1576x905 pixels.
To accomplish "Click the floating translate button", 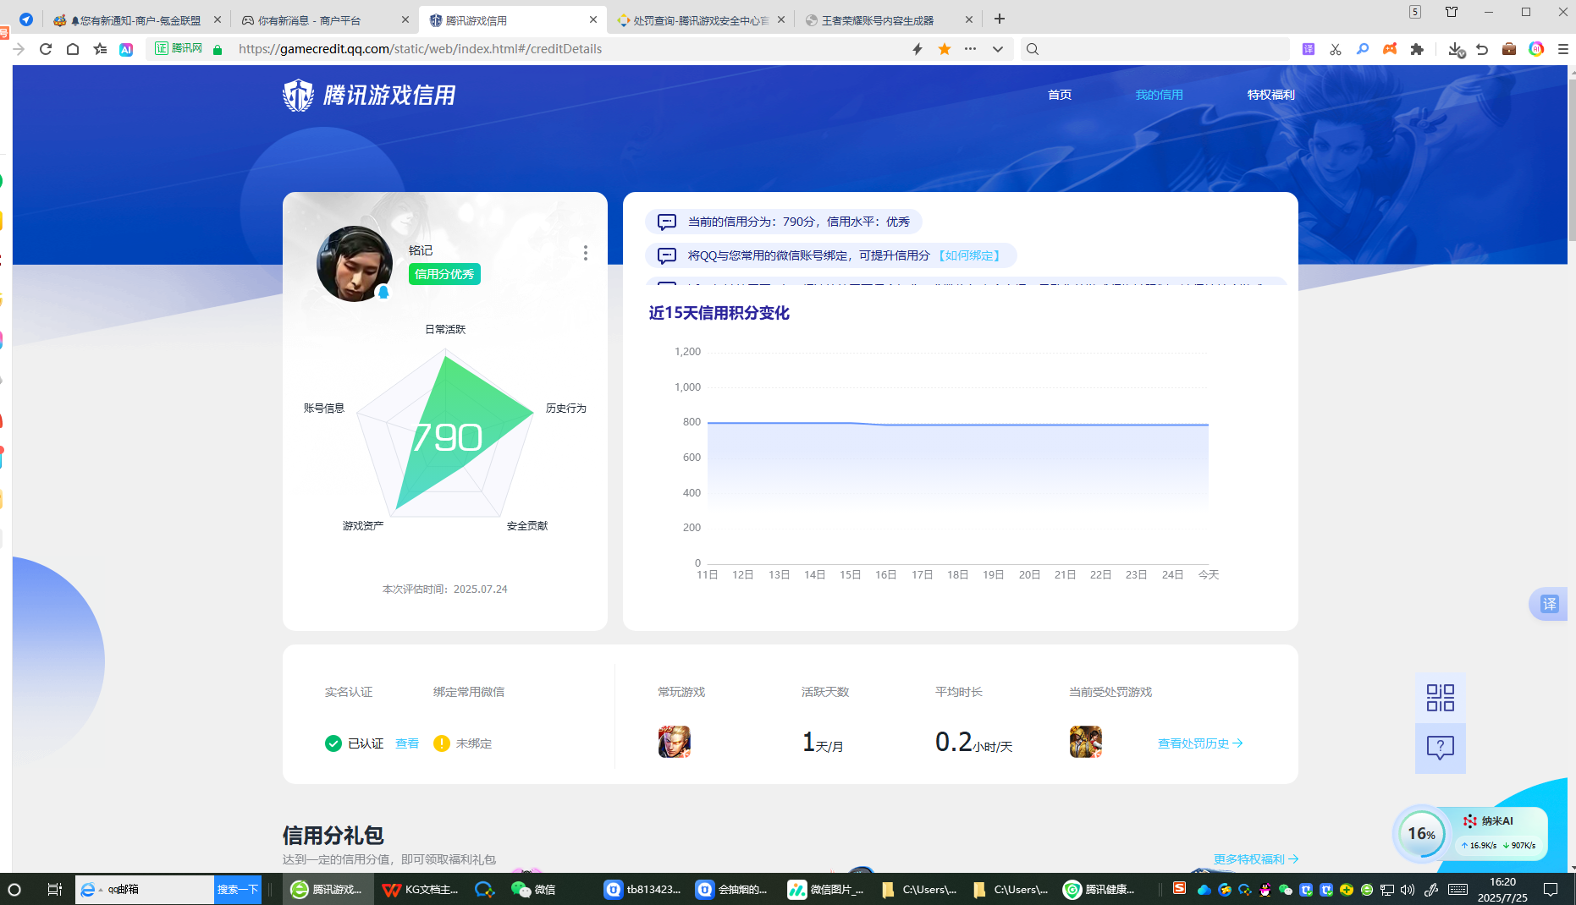I will coord(1549,604).
